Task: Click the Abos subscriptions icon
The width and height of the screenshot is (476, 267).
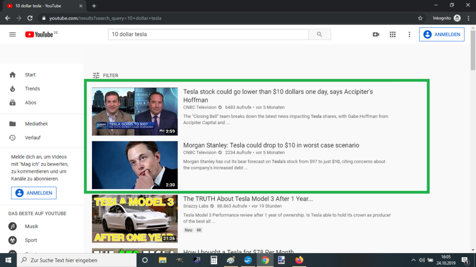Action: tap(13, 102)
